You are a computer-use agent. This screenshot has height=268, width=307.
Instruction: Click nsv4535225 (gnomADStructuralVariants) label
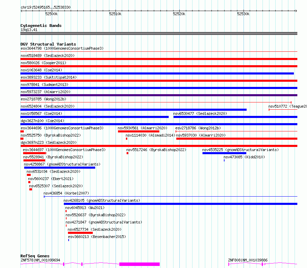[240, 150]
